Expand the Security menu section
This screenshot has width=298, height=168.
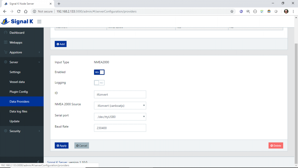[22, 131]
